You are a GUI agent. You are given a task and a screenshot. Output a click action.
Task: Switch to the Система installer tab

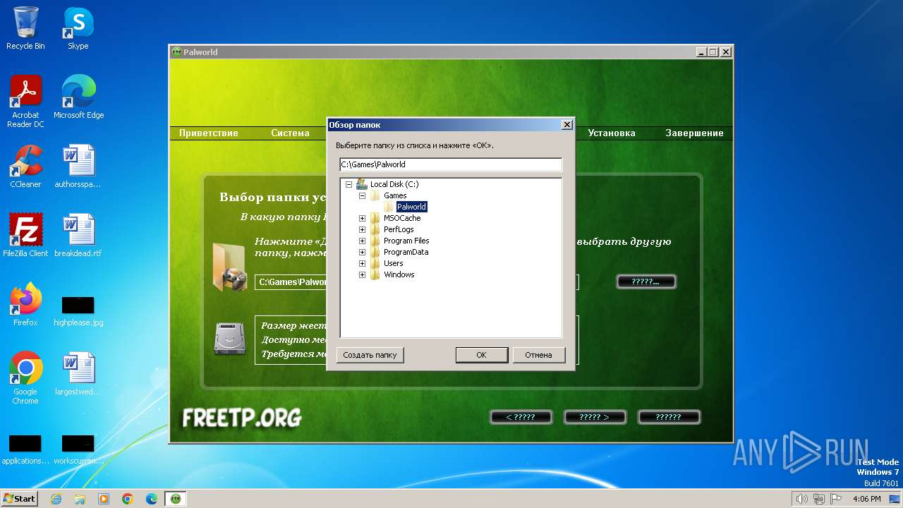point(290,133)
